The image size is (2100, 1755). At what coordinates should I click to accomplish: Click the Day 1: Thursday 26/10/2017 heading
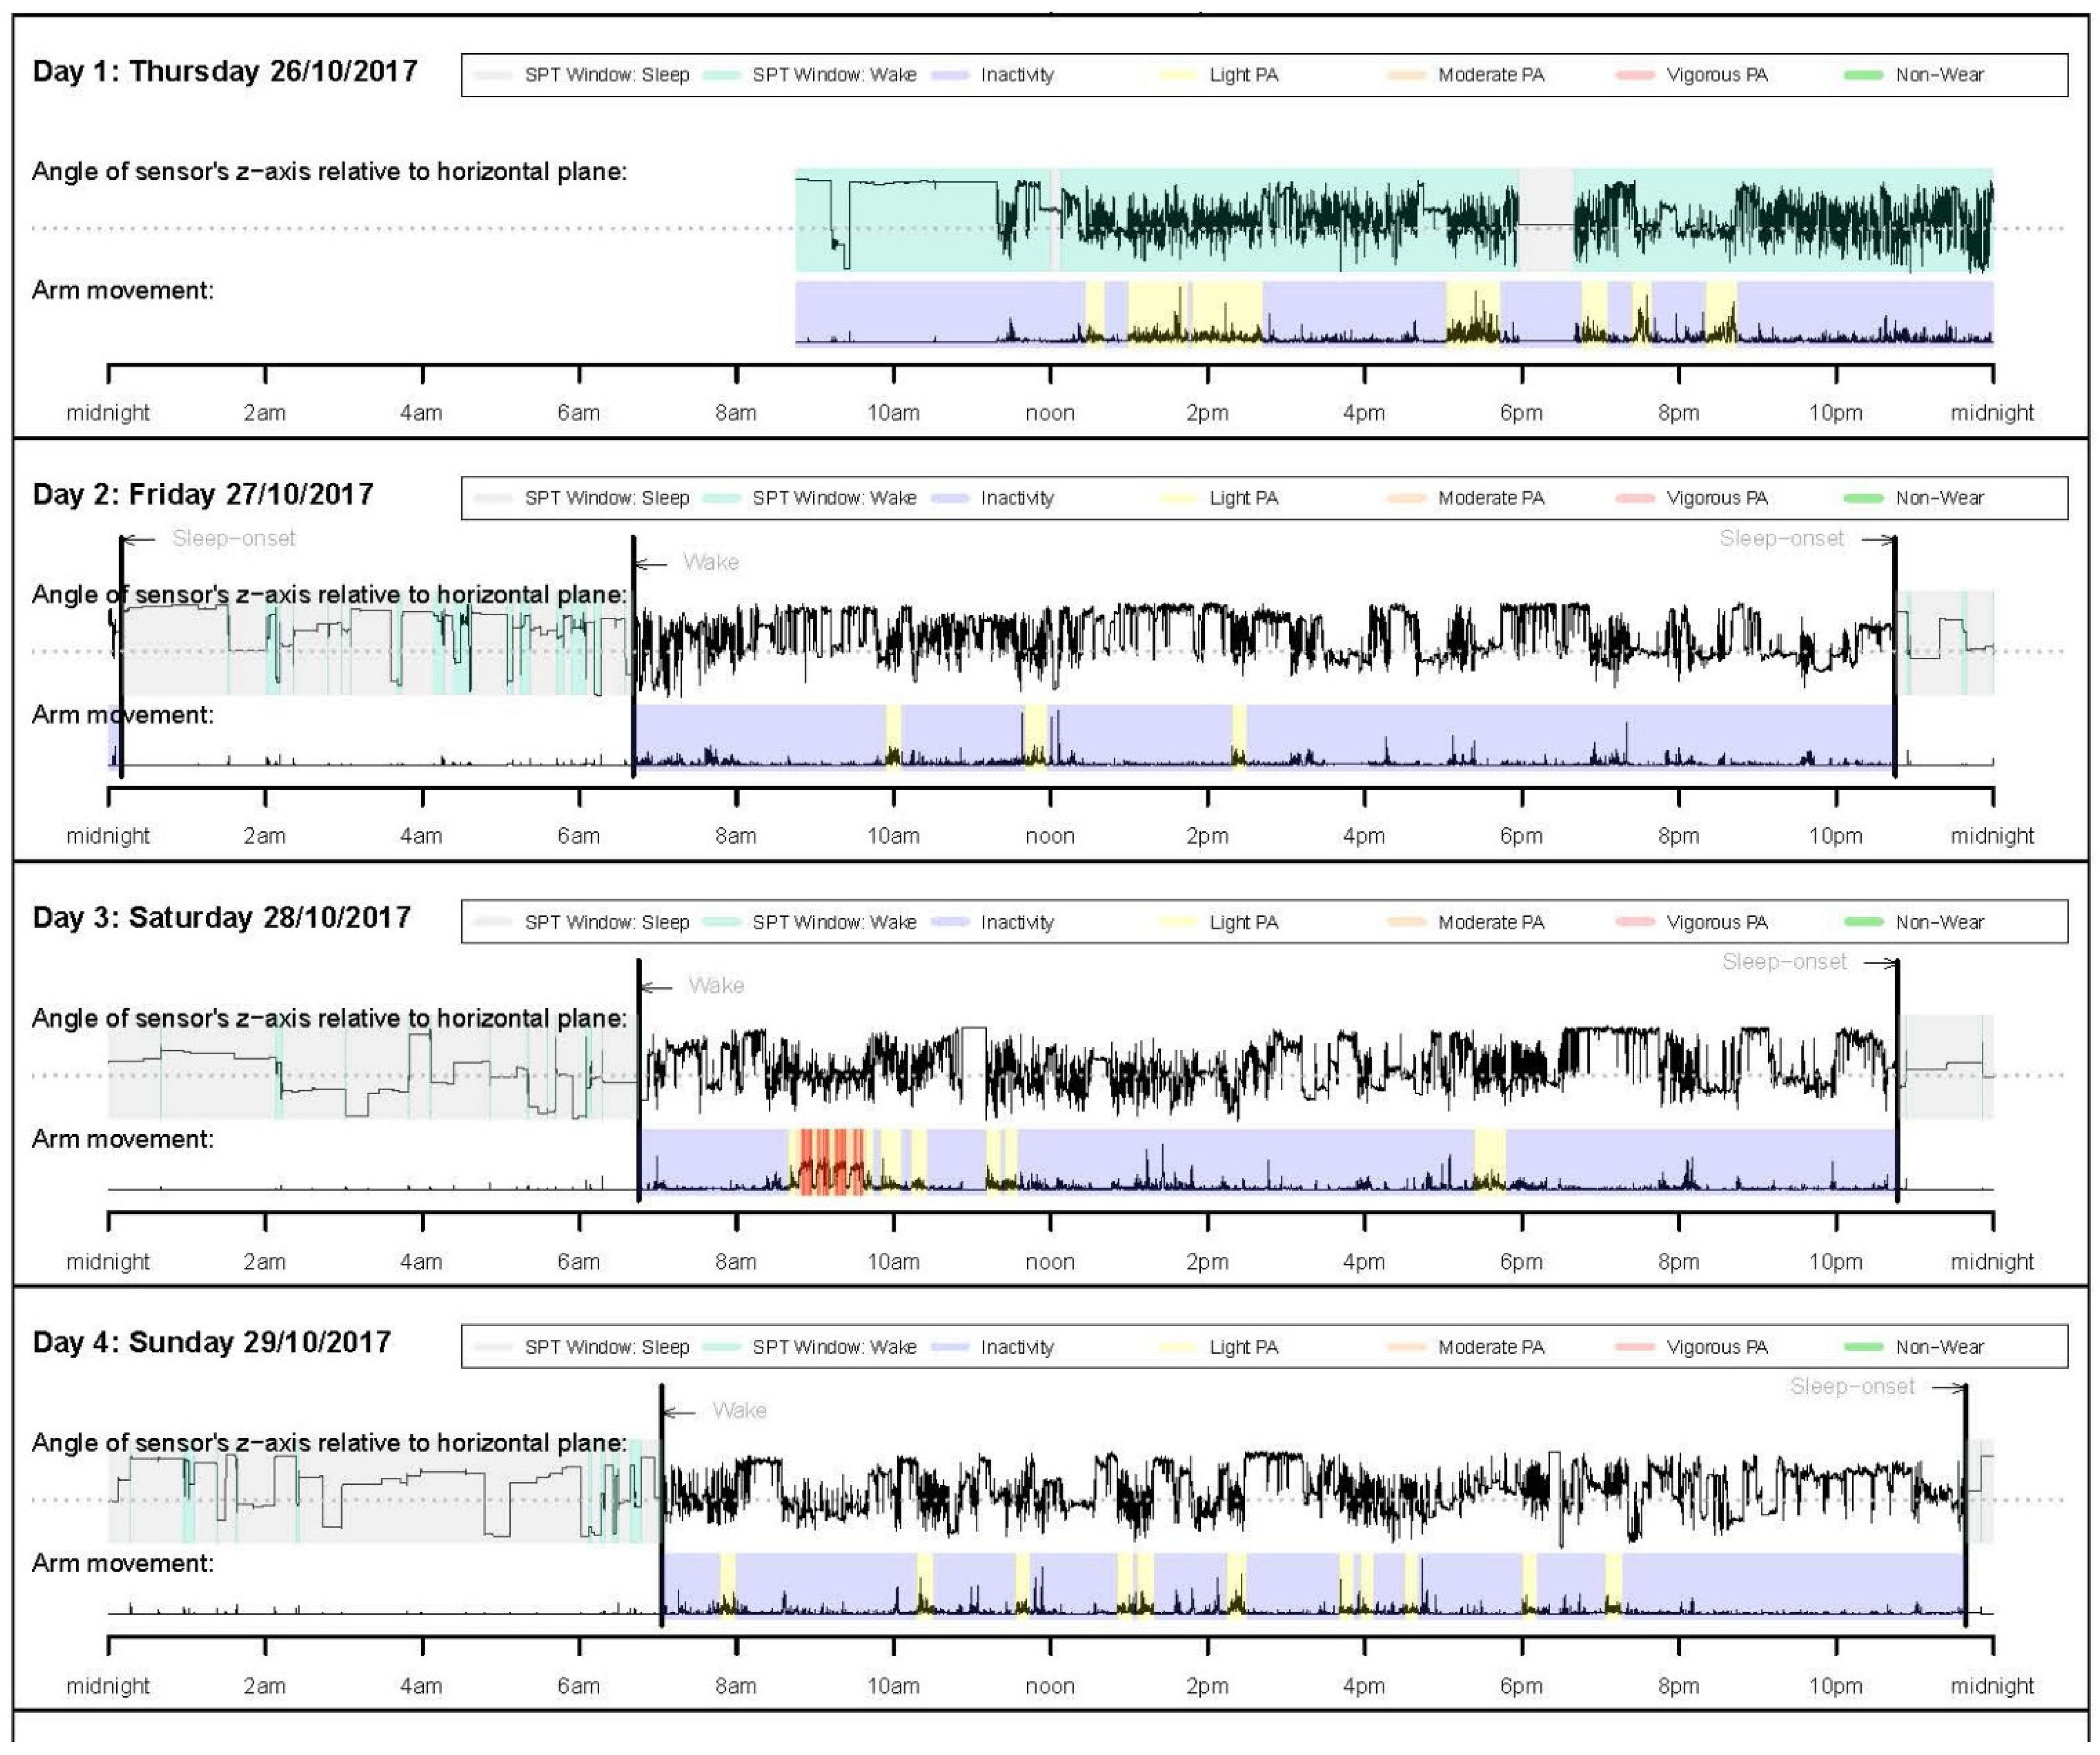(225, 71)
